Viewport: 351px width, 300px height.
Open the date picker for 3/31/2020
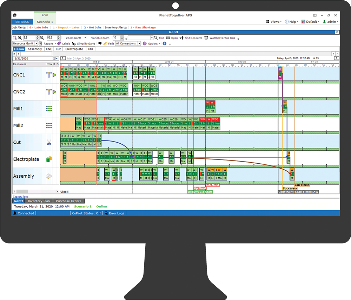tap(55, 59)
